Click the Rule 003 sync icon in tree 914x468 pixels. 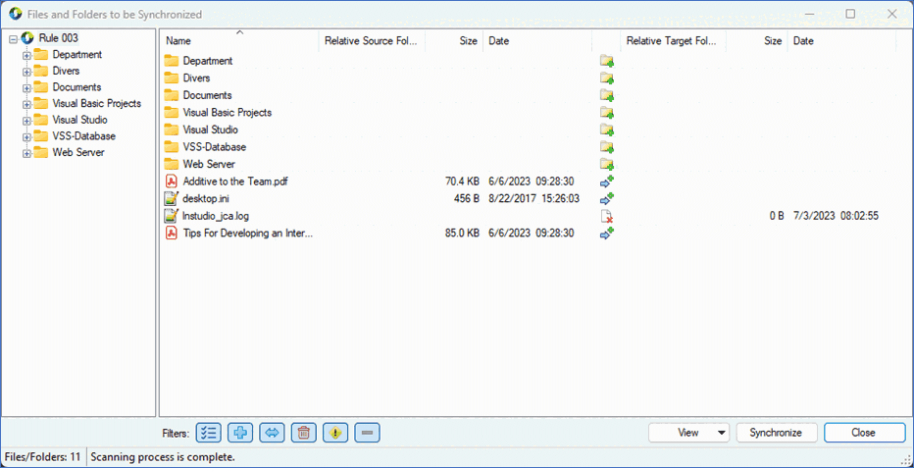coord(27,38)
